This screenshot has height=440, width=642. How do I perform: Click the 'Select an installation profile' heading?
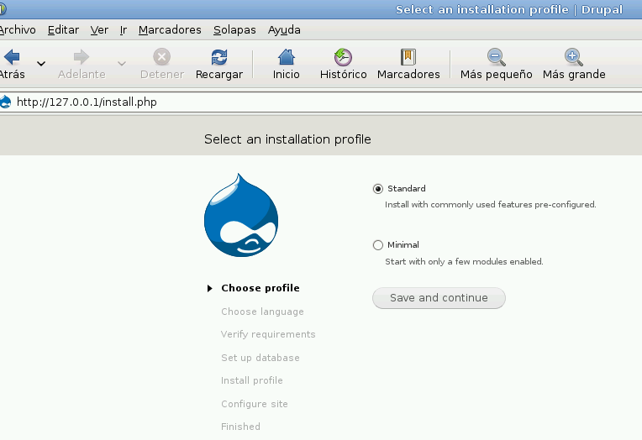(287, 139)
